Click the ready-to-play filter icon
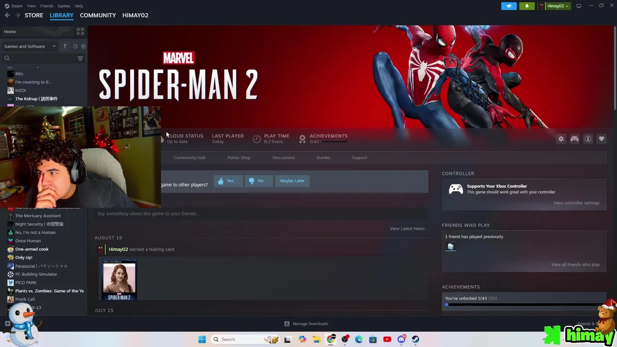The image size is (617, 347). (83, 46)
